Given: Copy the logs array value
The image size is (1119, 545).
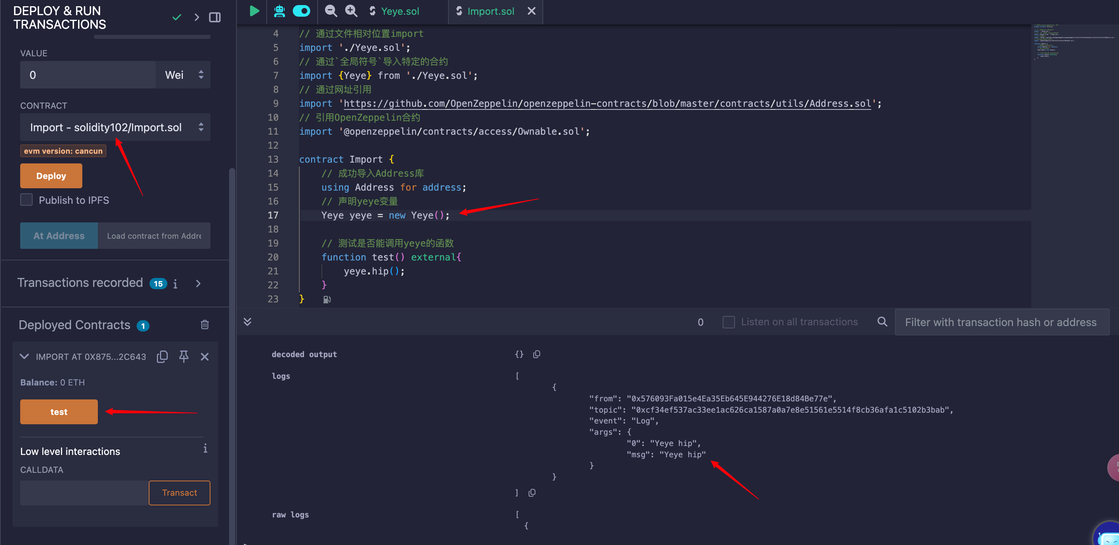Looking at the screenshot, I should click(532, 493).
